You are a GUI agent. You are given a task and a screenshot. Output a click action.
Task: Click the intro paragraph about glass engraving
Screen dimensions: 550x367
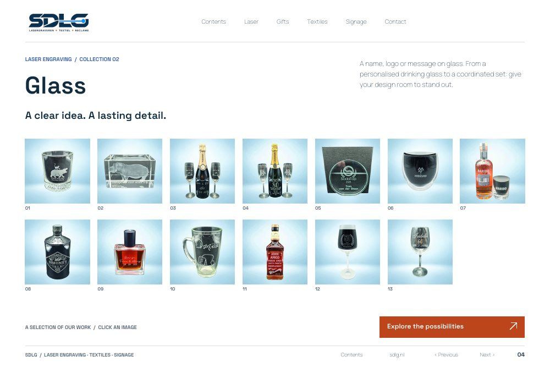(440, 74)
